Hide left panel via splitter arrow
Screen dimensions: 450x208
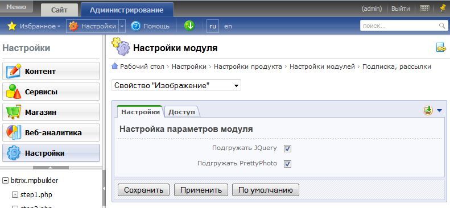click(104, 188)
